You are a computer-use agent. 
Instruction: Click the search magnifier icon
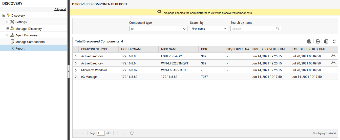click(278, 29)
